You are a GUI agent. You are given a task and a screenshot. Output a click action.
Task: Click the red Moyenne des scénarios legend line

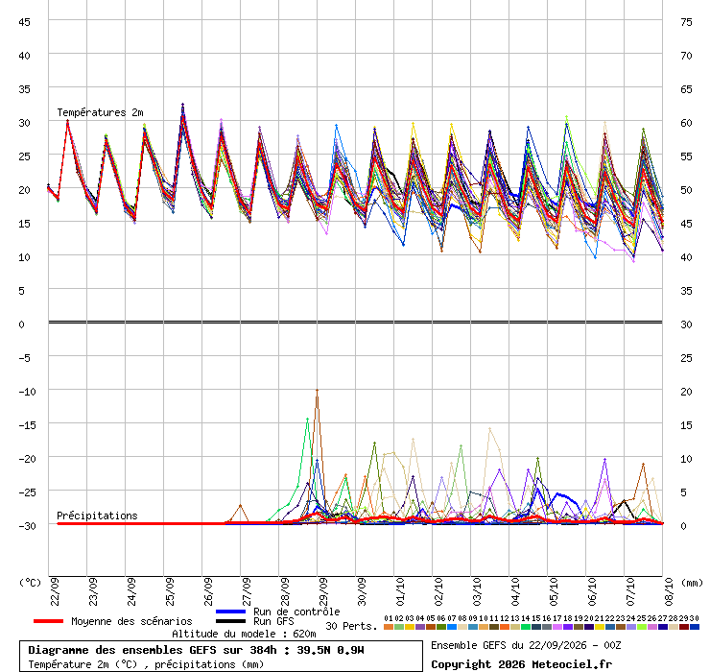(x=48, y=621)
